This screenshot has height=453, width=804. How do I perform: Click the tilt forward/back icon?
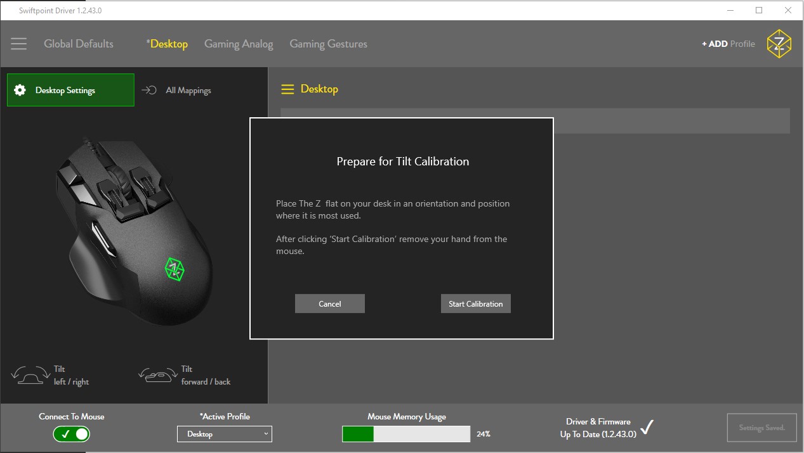[x=157, y=375]
